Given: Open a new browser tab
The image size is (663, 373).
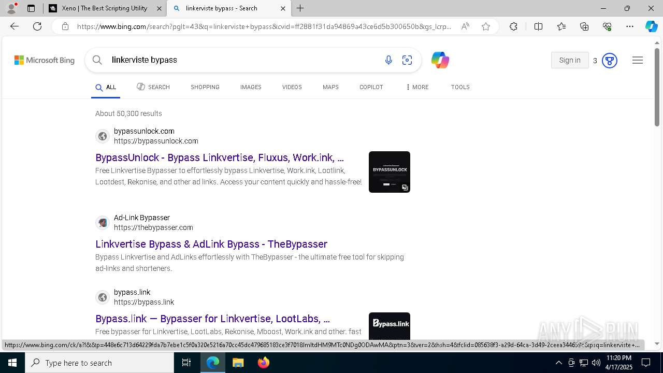Looking at the screenshot, I should [300, 8].
